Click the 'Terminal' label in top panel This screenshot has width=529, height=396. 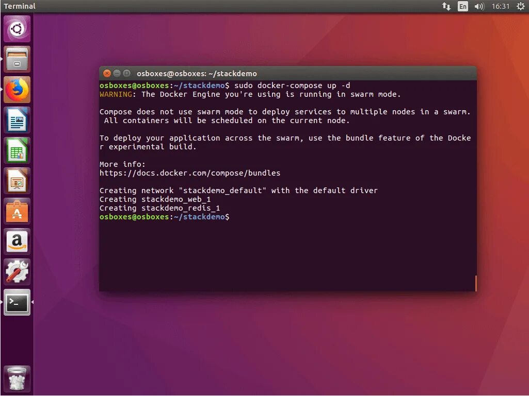pos(20,6)
